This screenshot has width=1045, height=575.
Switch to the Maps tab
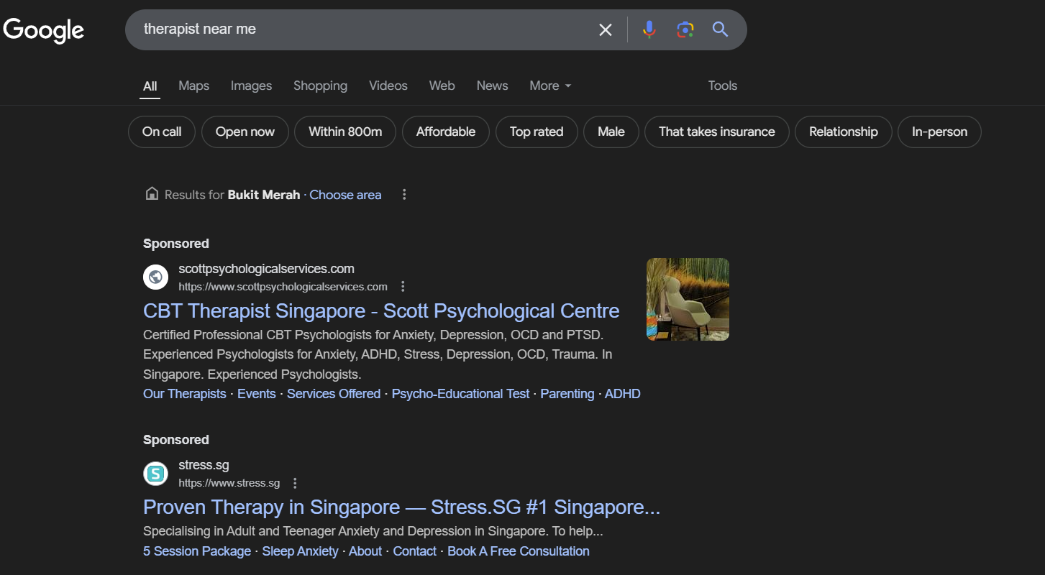[193, 86]
